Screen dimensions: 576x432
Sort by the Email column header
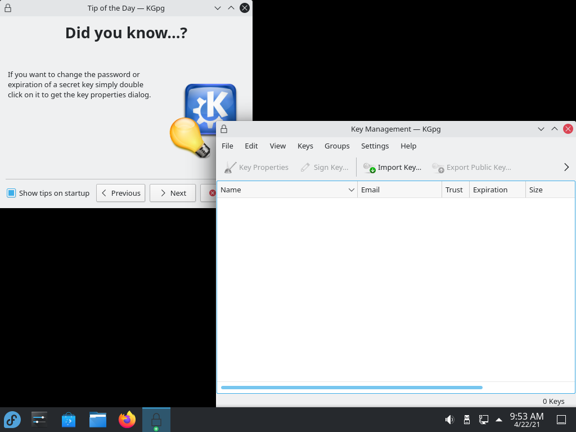pyautogui.click(x=400, y=190)
